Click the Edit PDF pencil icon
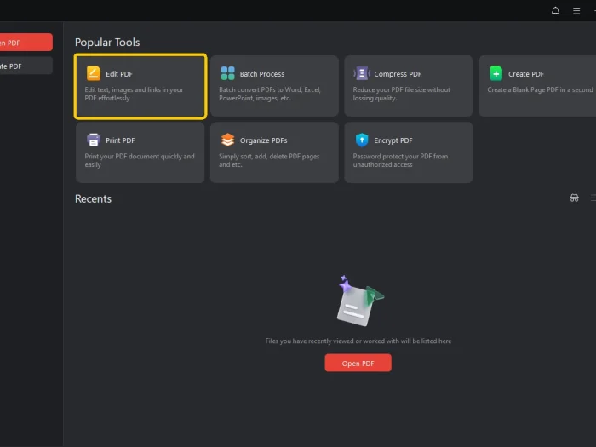The width and height of the screenshot is (596, 447). [x=94, y=73]
